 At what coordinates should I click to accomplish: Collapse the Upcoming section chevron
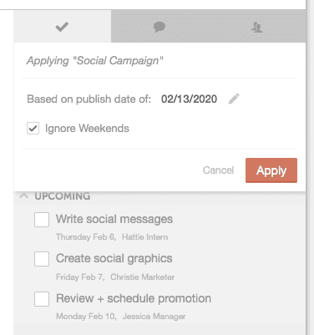click(24, 195)
